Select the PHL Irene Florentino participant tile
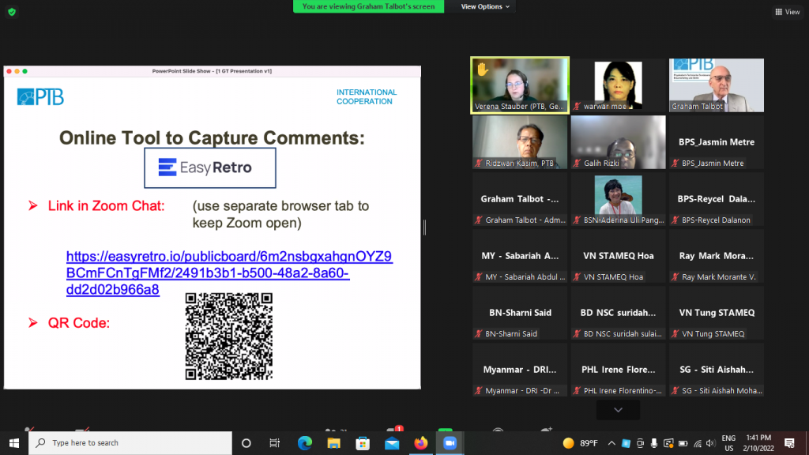Viewport: 809px width, 455px height. point(618,370)
